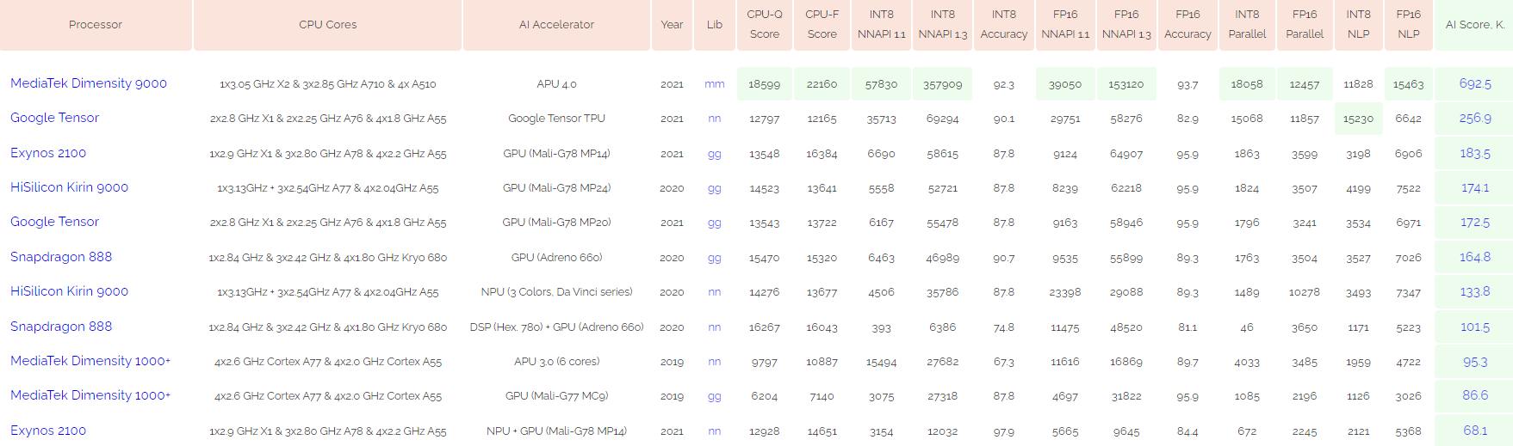Open Google Tensor link in TPU row

pyautogui.click(x=54, y=118)
